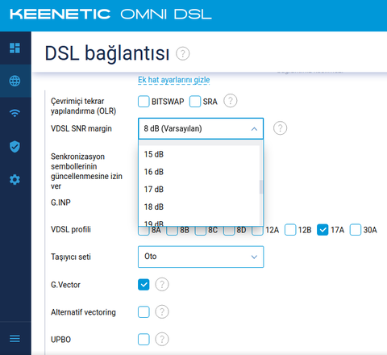Open the Wi-Fi section in sidebar

pos(15,113)
